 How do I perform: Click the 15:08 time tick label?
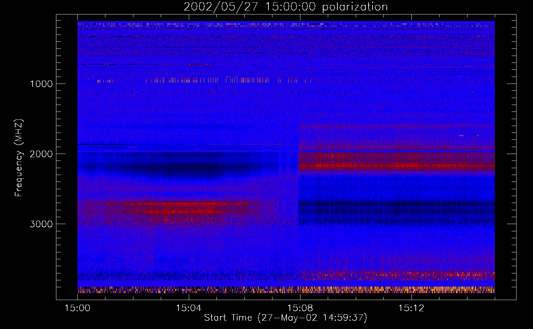(x=300, y=308)
